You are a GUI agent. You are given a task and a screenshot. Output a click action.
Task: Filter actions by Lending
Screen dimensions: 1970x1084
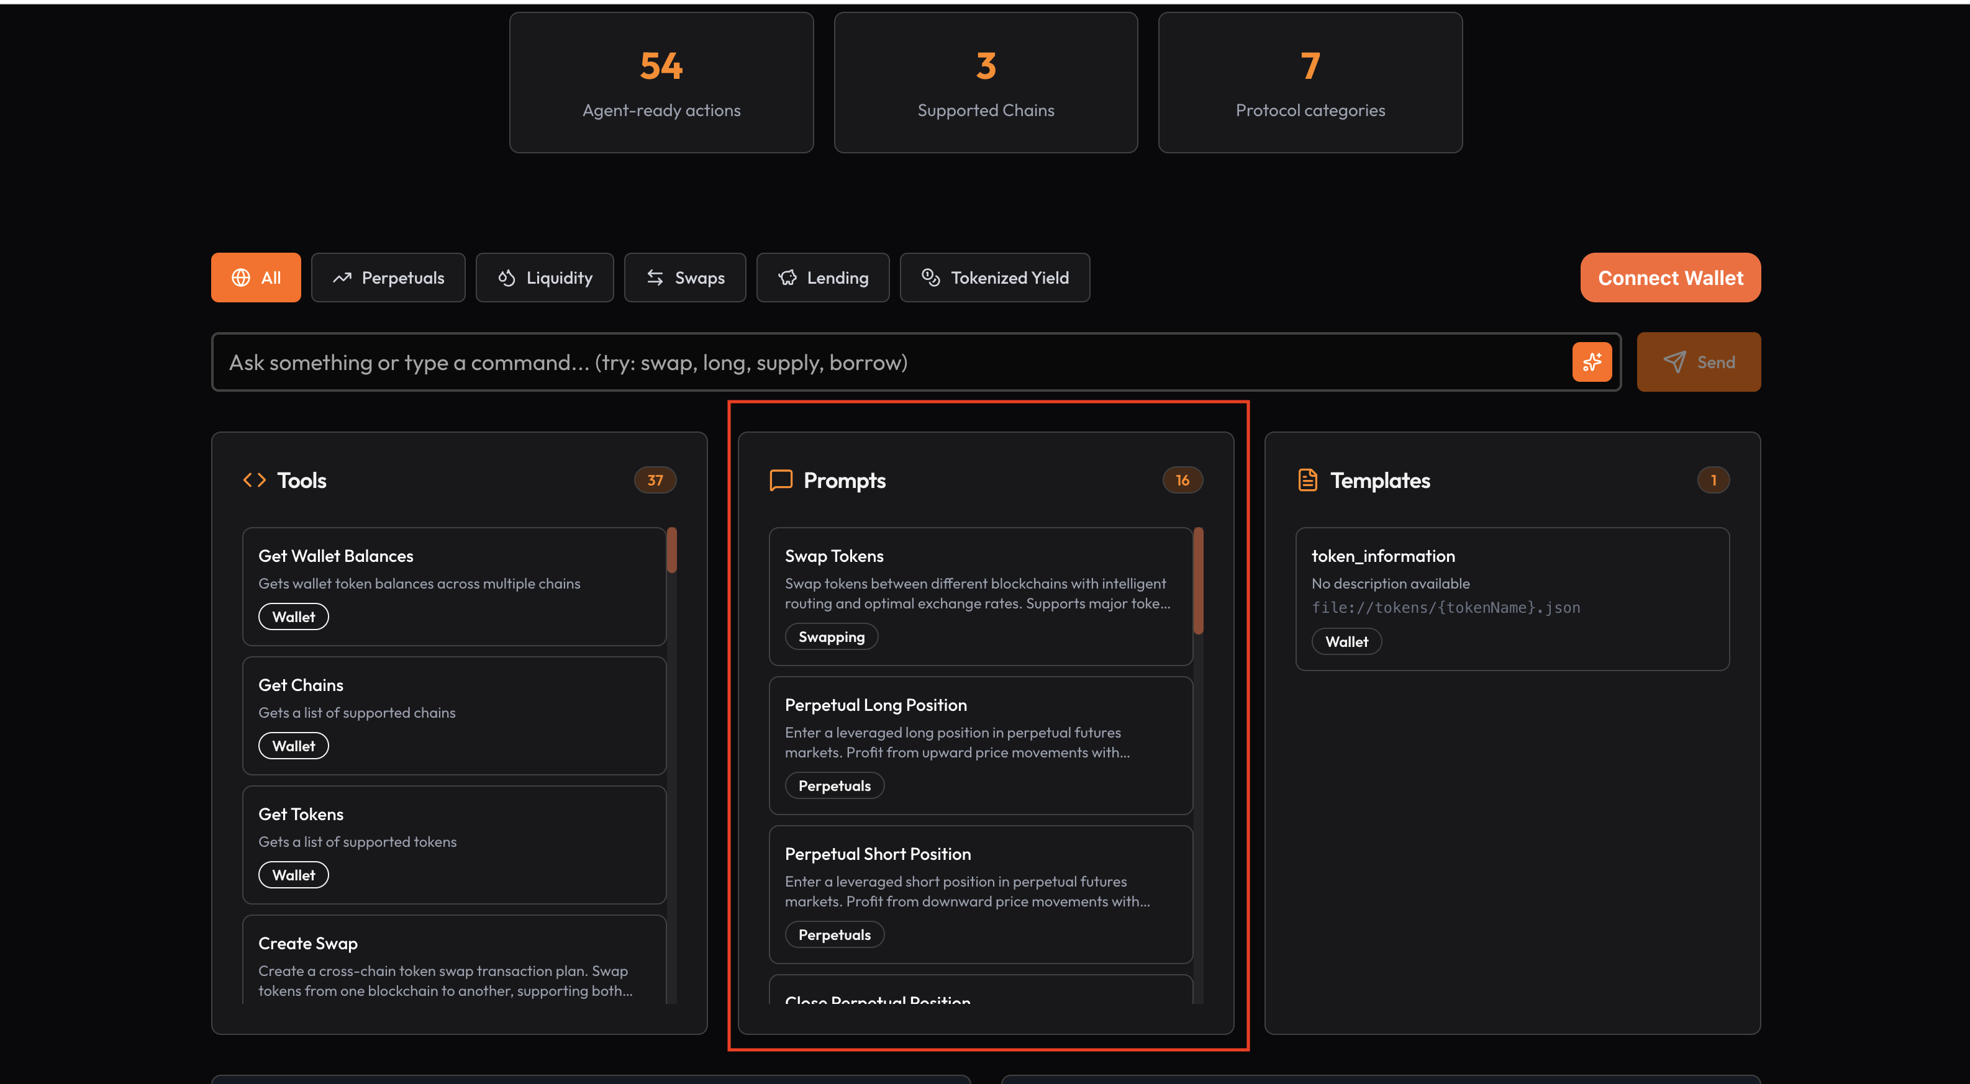pyautogui.click(x=823, y=278)
